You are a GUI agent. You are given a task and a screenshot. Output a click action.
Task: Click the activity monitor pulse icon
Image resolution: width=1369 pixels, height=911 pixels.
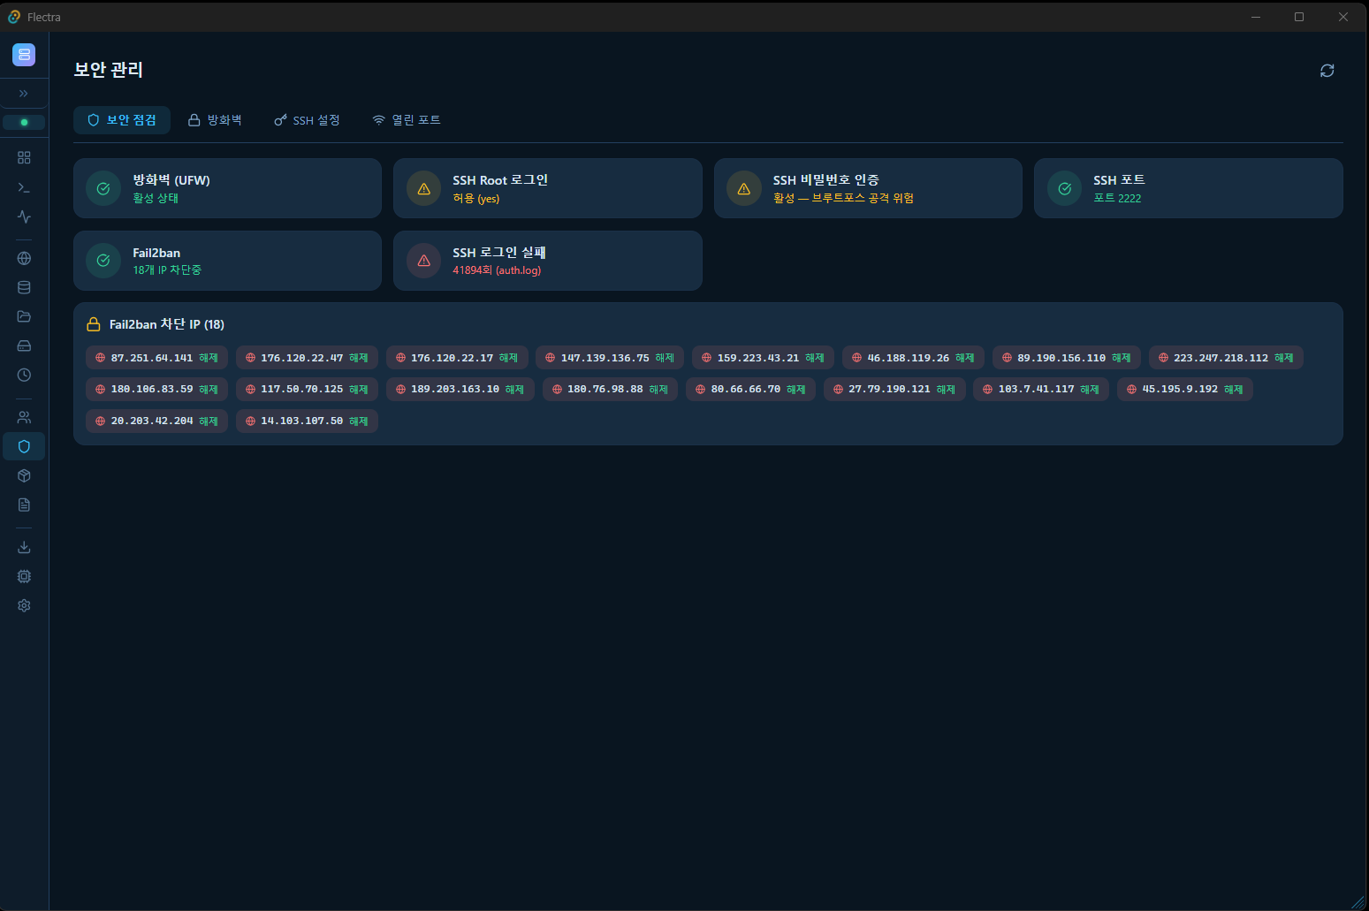click(24, 216)
